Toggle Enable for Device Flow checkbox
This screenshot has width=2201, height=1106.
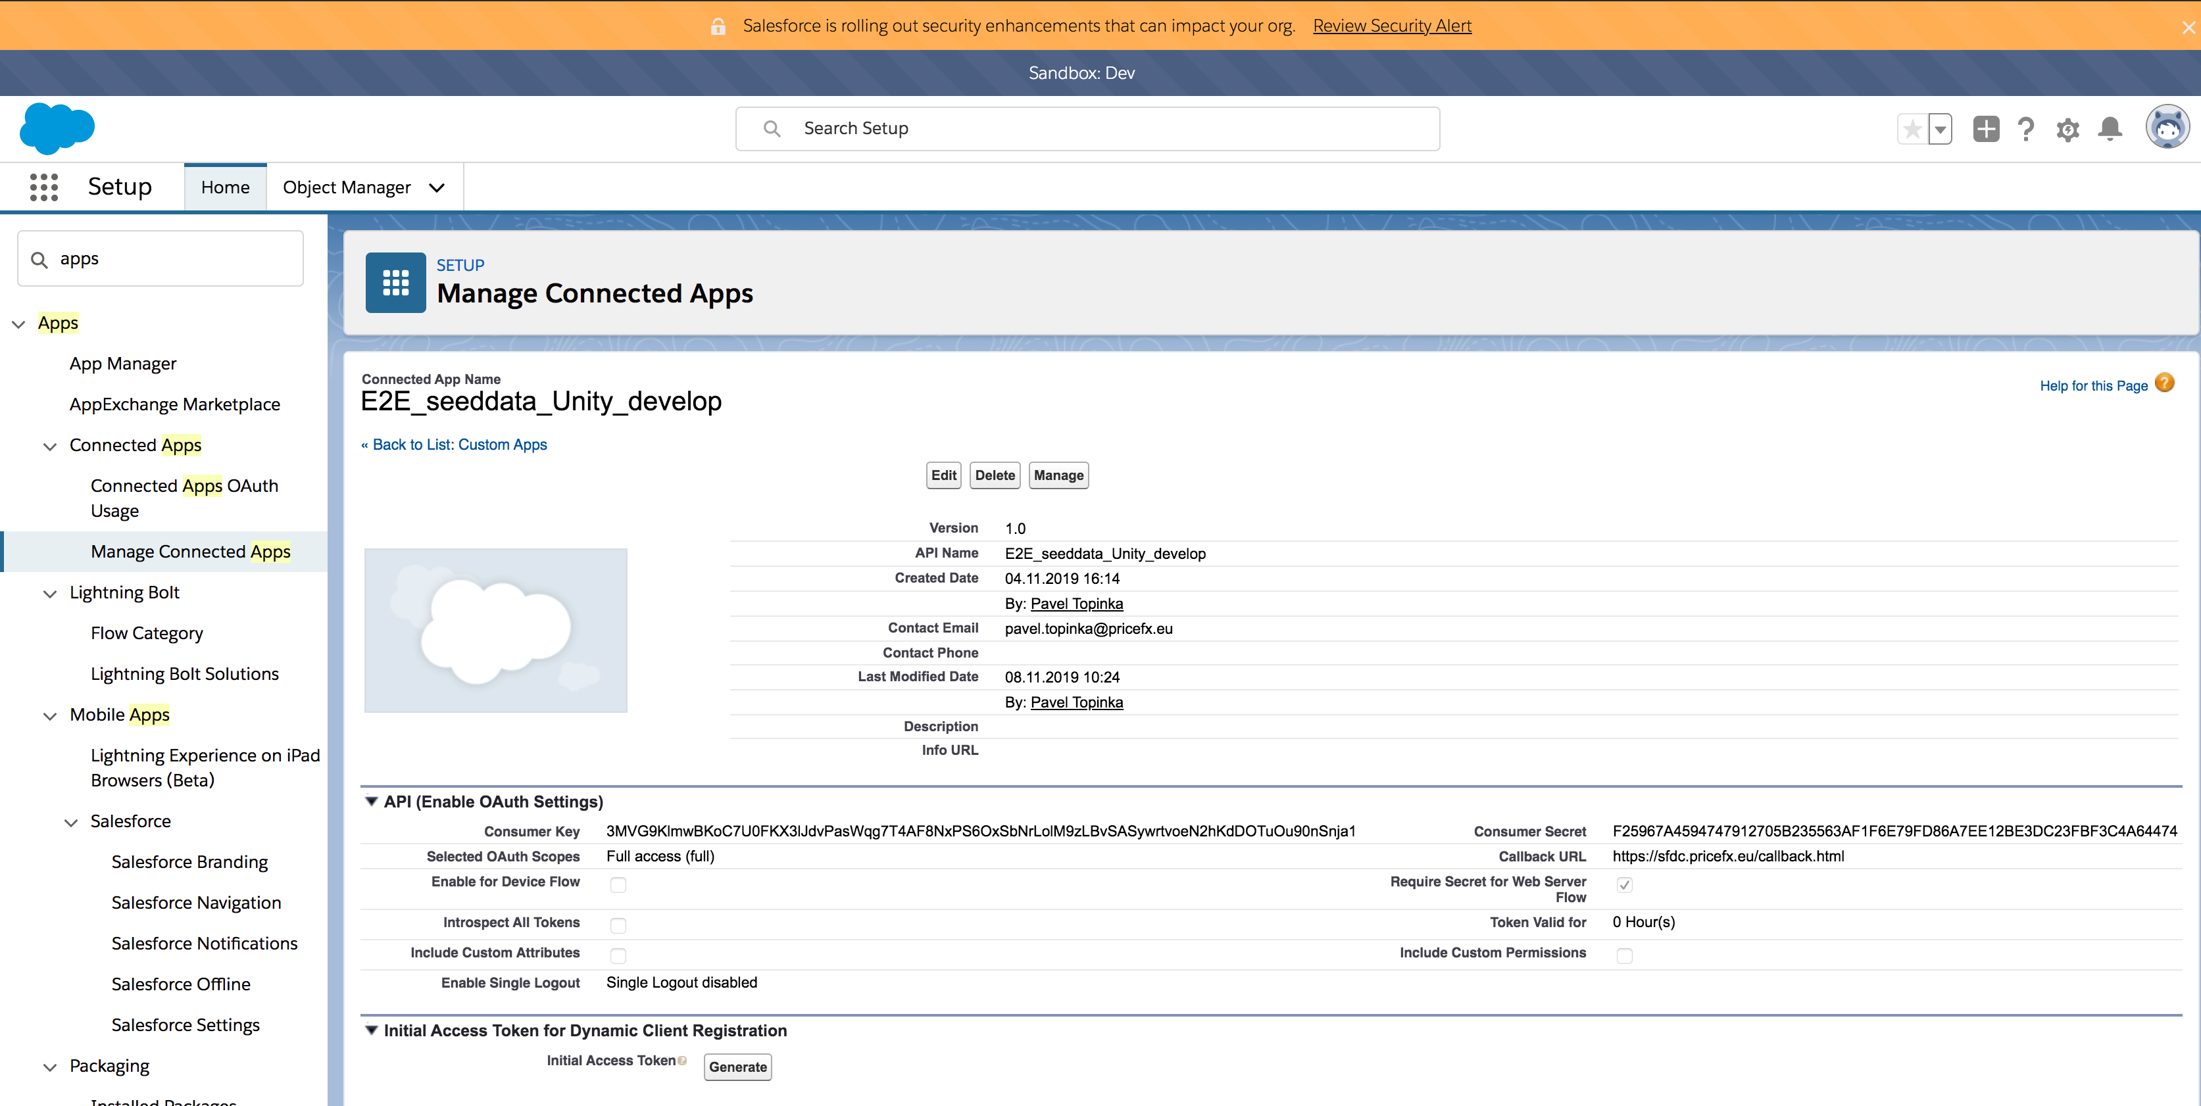pos(618,885)
